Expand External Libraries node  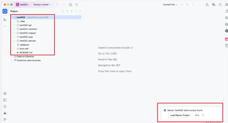pyautogui.click(x=12, y=56)
